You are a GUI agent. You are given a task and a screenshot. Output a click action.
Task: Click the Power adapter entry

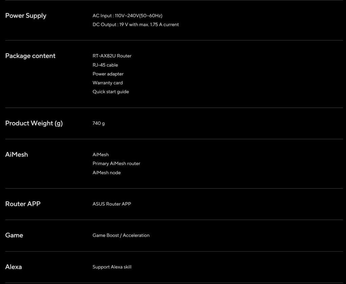[108, 74]
